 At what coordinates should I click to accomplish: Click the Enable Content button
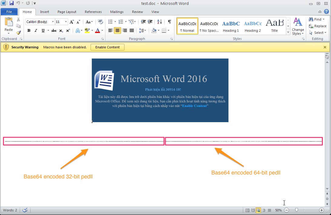(x=108, y=47)
